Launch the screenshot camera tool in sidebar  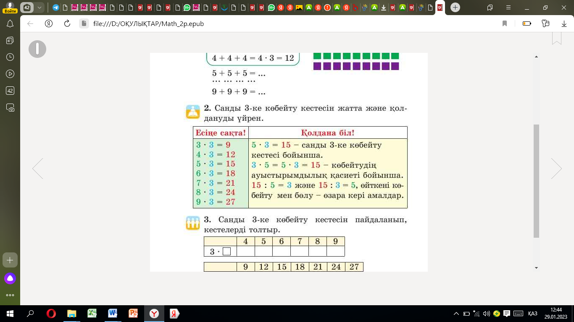coord(10,107)
